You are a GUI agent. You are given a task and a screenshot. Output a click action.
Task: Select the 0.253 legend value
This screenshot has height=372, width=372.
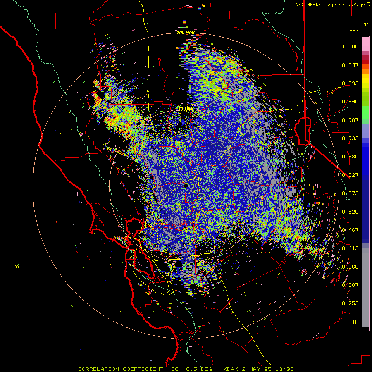pos(350,303)
